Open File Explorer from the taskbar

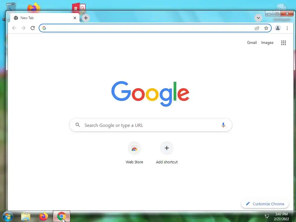pyautogui.click(x=26, y=216)
